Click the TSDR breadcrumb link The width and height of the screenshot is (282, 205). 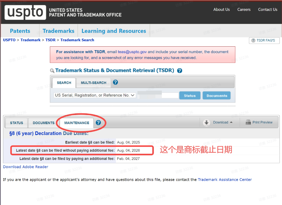(50, 40)
